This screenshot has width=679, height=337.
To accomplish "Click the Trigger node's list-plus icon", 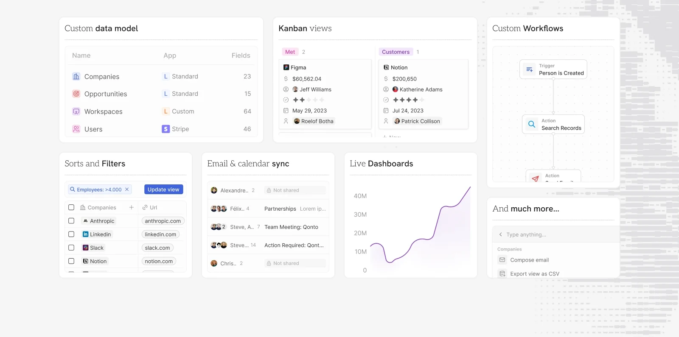I will click(x=530, y=70).
